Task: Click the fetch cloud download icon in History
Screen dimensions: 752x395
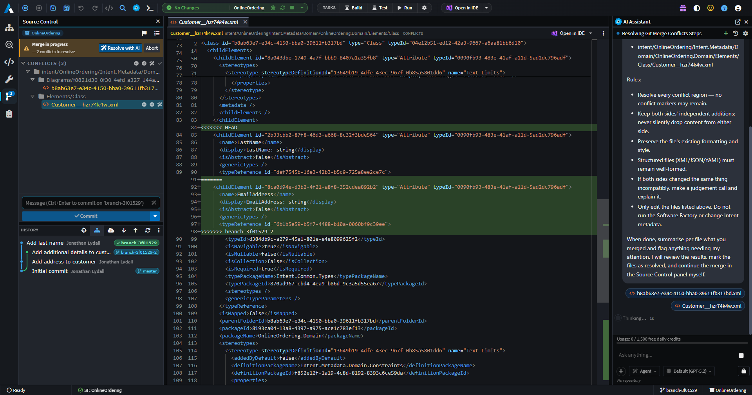Action: tap(111, 230)
